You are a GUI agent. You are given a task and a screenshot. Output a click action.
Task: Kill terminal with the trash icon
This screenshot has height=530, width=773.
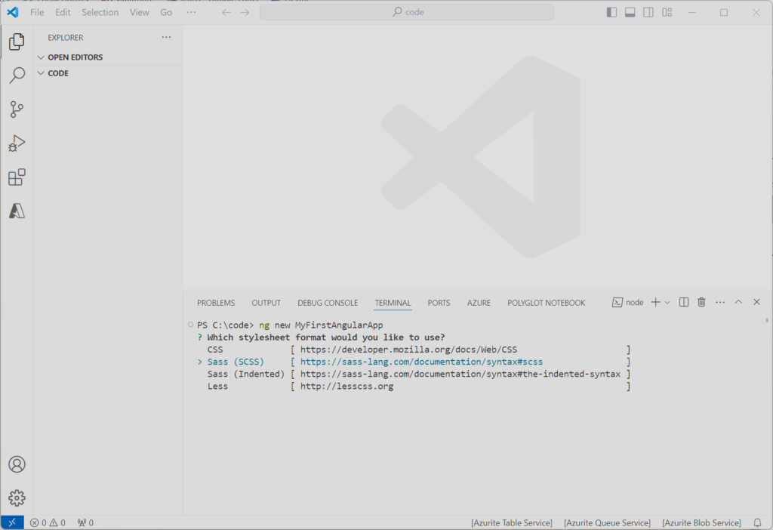click(x=701, y=302)
